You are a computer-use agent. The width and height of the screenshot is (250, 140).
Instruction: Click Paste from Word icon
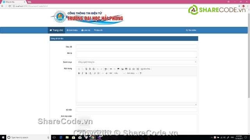click(94, 69)
